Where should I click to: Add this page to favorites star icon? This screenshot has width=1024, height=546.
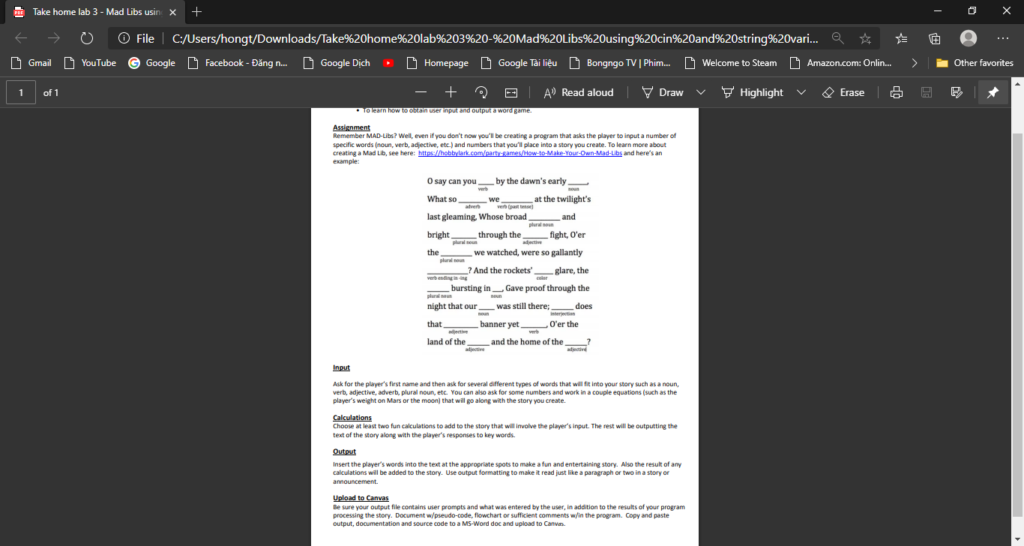[865, 38]
